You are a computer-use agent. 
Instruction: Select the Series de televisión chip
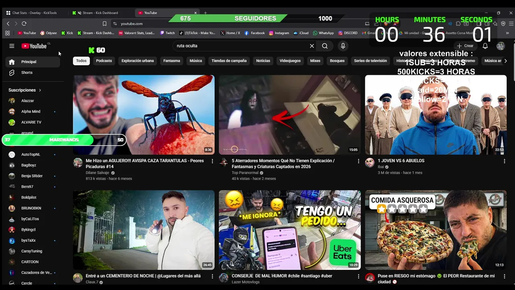click(370, 61)
